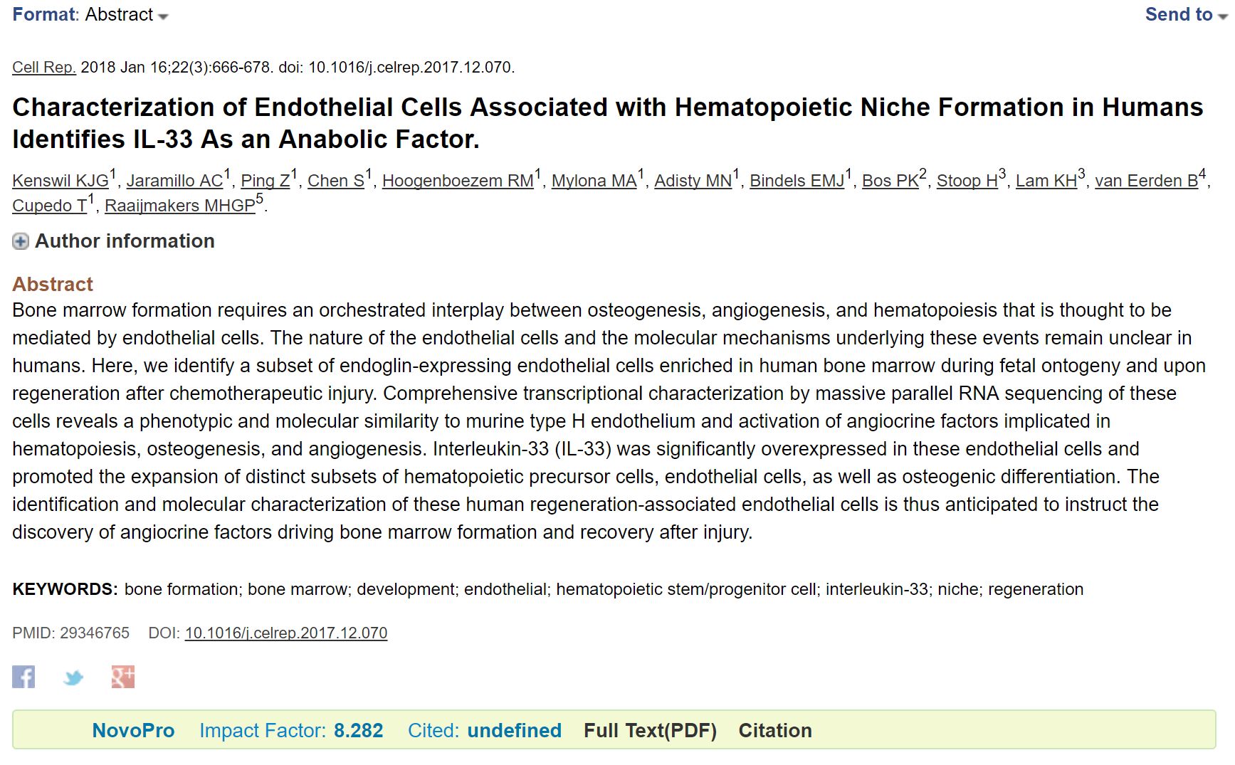Screen dimensions: 1235x765
Task: Open author Bindels EMJ link
Action: tap(797, 181)
